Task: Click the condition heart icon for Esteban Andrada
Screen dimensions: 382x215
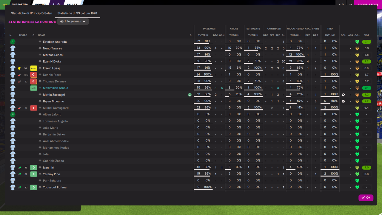Action: coord(357,42)
